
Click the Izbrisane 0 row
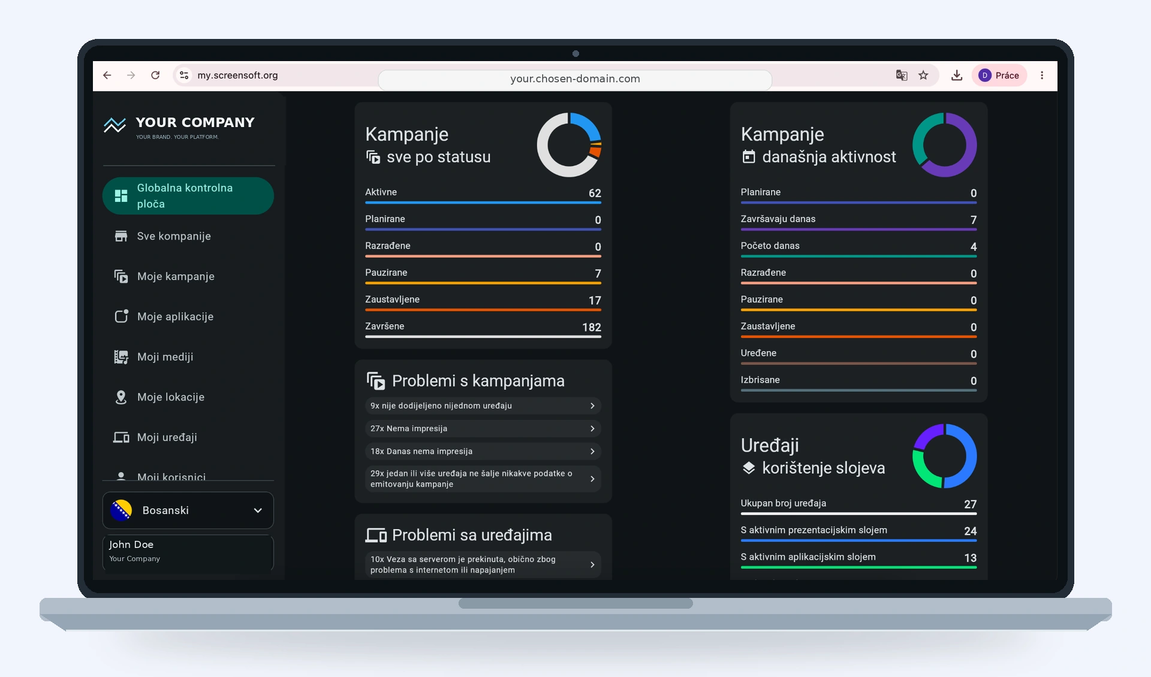pos(858,382)
